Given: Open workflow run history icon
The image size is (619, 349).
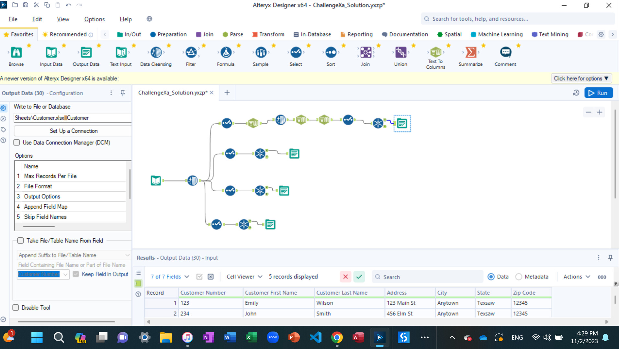Looking at the screenshot, I should pyautogui.click(x=576, y=93).
